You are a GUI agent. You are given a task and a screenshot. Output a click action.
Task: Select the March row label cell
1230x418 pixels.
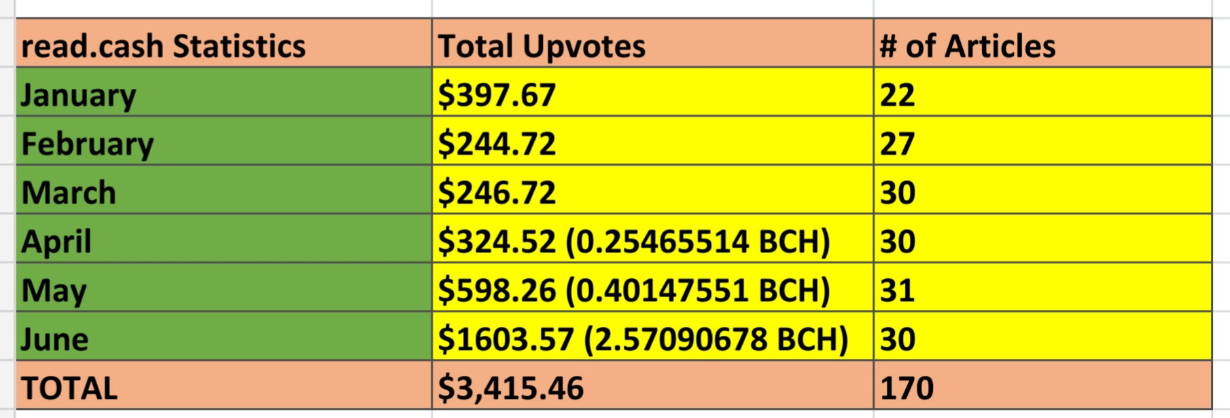click(224, 189)
